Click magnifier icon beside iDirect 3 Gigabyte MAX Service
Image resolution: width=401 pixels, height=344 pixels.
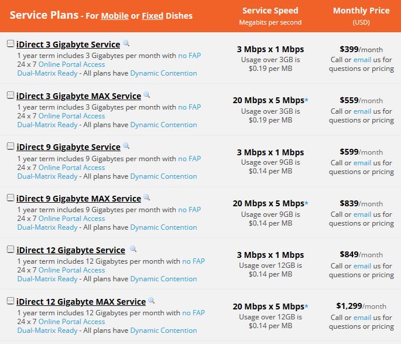point(147,95)
